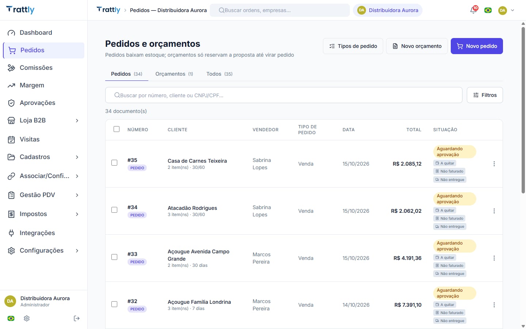Switch to the Orçamentos (1) tab
This screenshot has height=329, width=526.
pos(174,74)
